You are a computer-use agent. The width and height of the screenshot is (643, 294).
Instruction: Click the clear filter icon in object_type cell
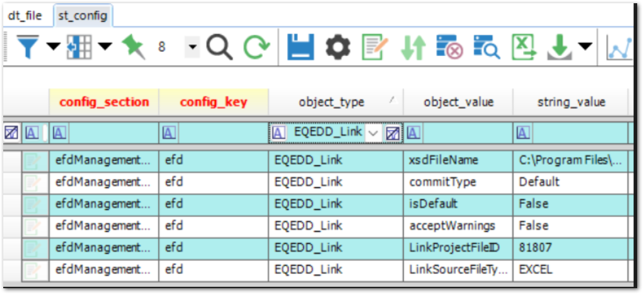tap(392, 133)
